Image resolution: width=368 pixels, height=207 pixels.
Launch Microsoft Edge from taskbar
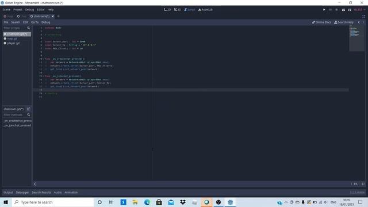(147, 202)
